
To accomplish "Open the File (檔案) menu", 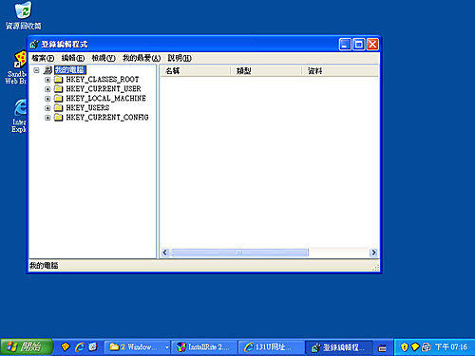I will [43, 58].
